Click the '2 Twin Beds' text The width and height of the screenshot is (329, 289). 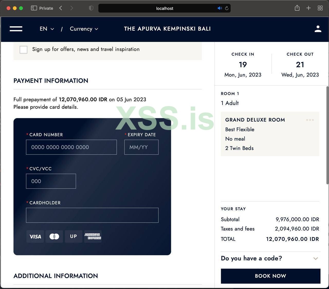coord(240,148)
